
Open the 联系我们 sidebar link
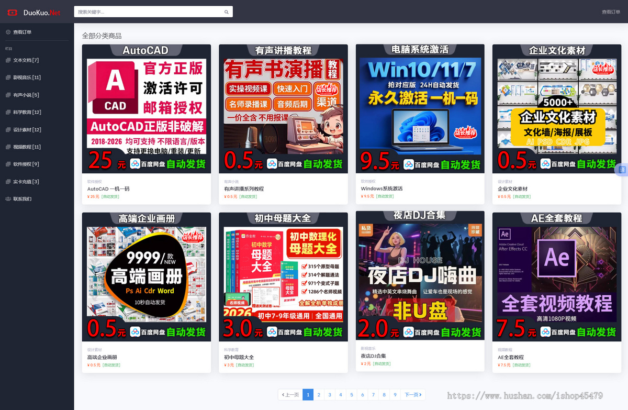tap(22, 199)
